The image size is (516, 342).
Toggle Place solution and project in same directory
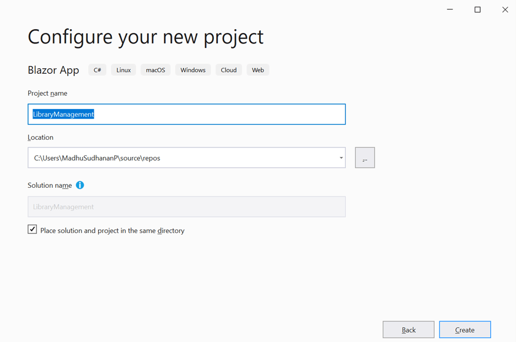[33, 230]
